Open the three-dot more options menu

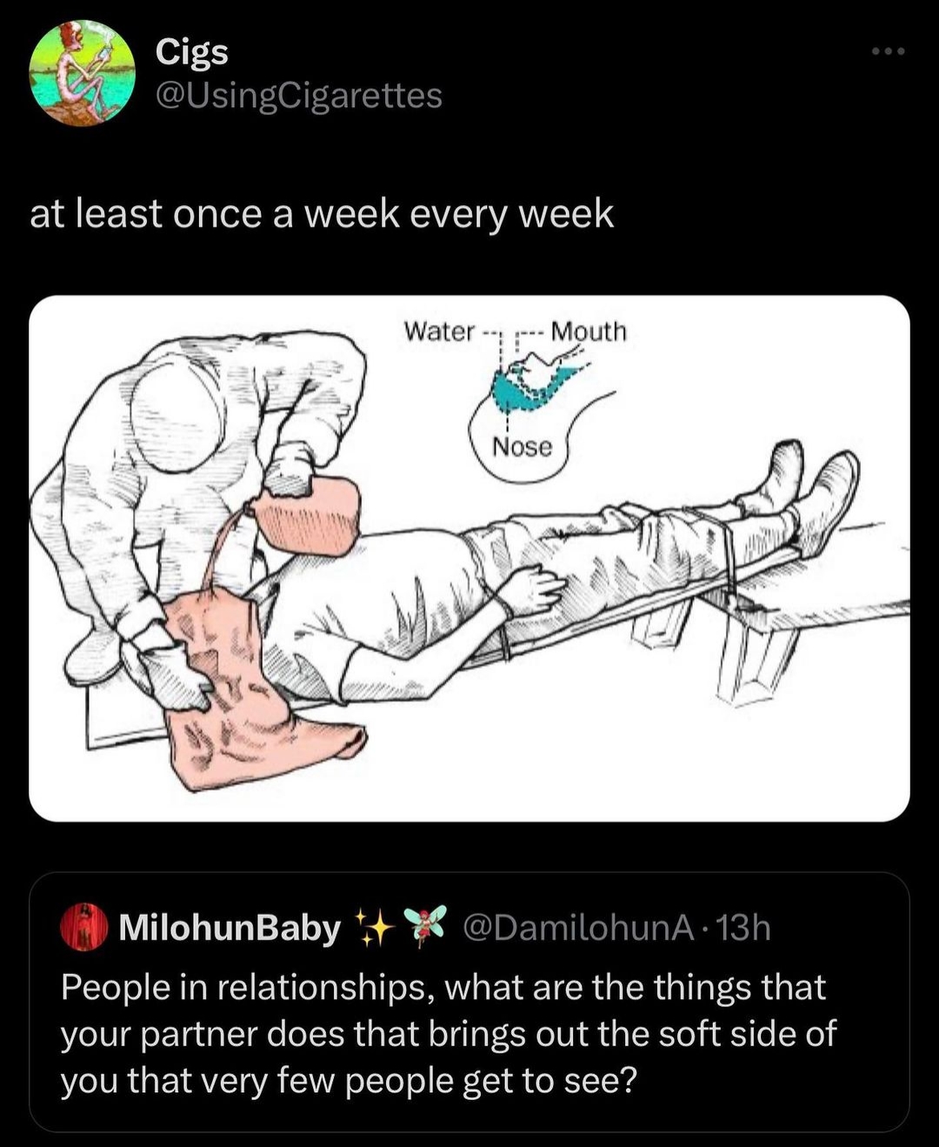click(889, 52)
